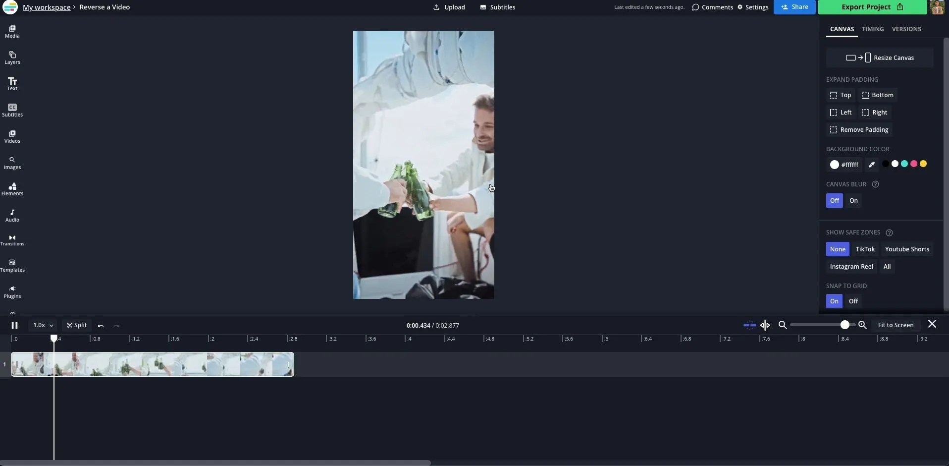949x466 pixels.
Task: Browse stock Videos in the sidebar
Action: (x=12, y=136)
